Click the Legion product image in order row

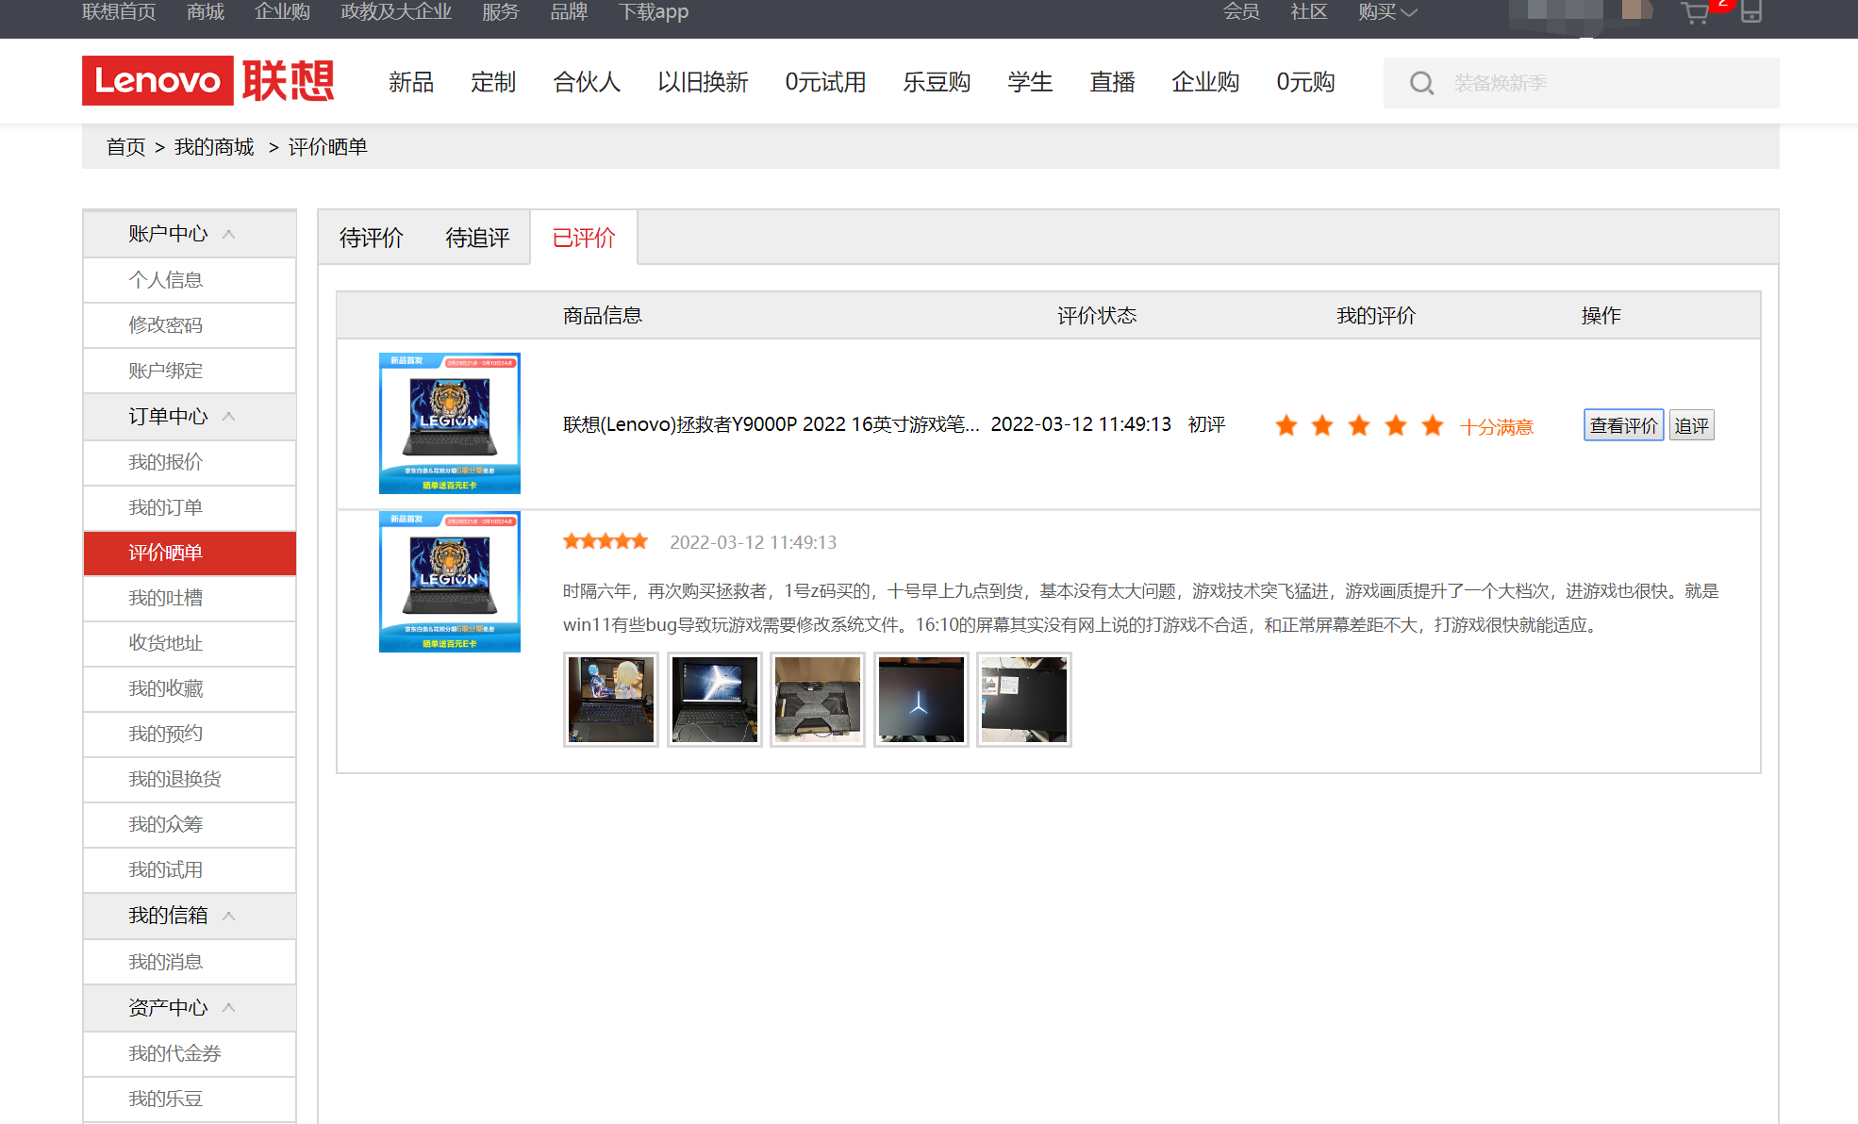click(450, 423)
